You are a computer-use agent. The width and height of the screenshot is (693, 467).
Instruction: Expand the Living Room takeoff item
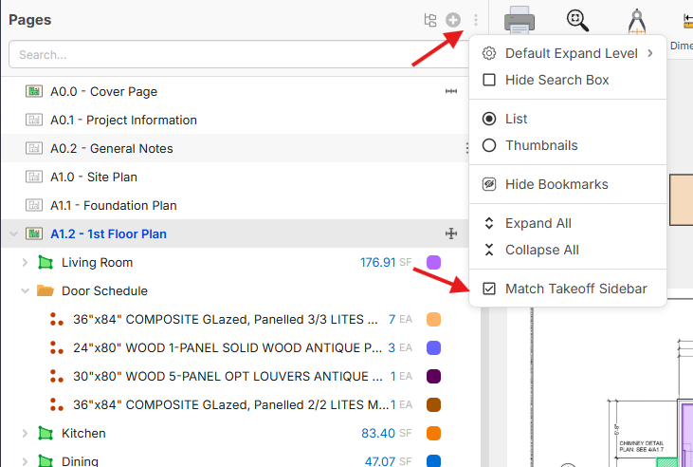pyautogui.click(x=25, y=262)
